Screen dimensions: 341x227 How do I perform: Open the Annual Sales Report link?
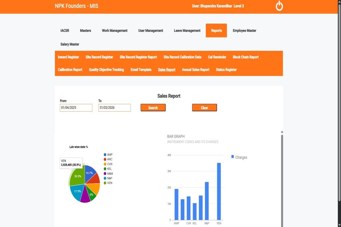coord(196,70)
